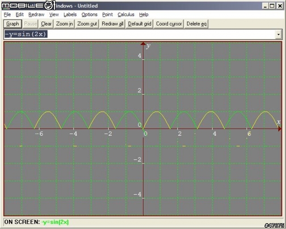The width and height of the screenshot is (286, 229).
Task: Click the italic y axis title
Action: 148,46
